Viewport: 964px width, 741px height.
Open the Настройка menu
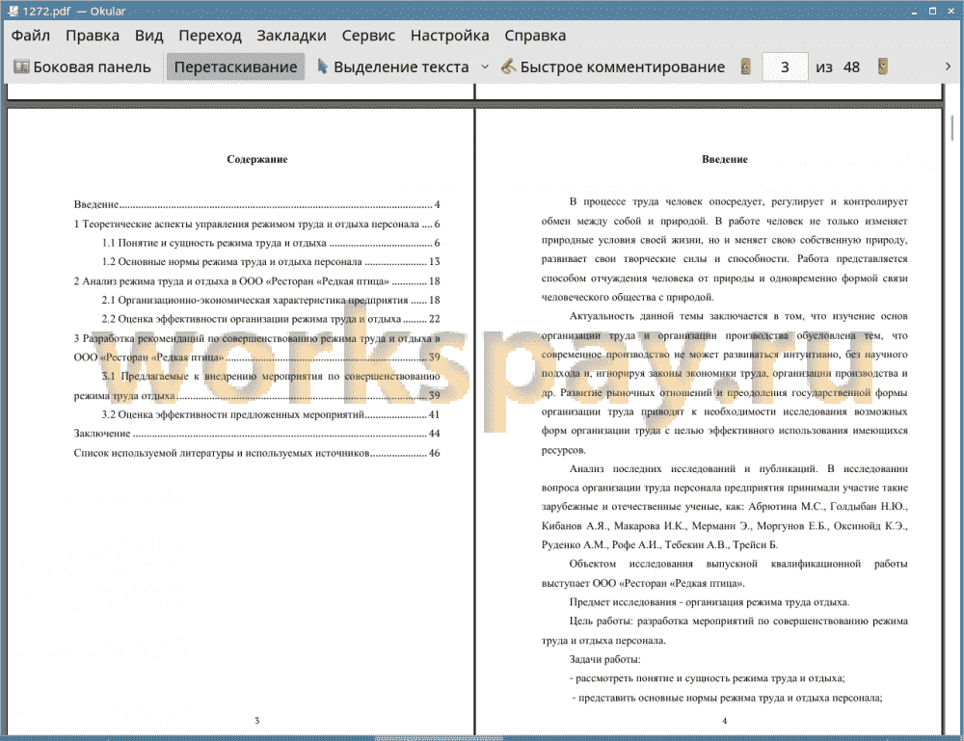(449, 36)
